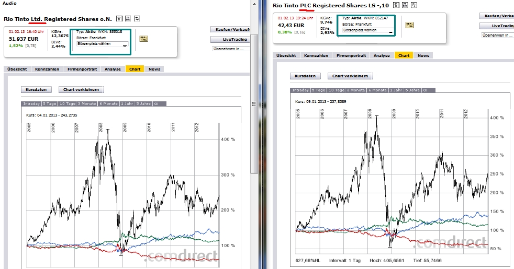This screenshot has width=514, height=269.
Task: Select Analyse tab in PLC panel
Action: [x=382, y=55]
